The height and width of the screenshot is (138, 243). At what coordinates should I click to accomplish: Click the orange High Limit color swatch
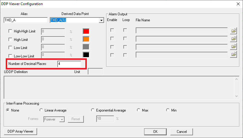(x=86, y=39)
